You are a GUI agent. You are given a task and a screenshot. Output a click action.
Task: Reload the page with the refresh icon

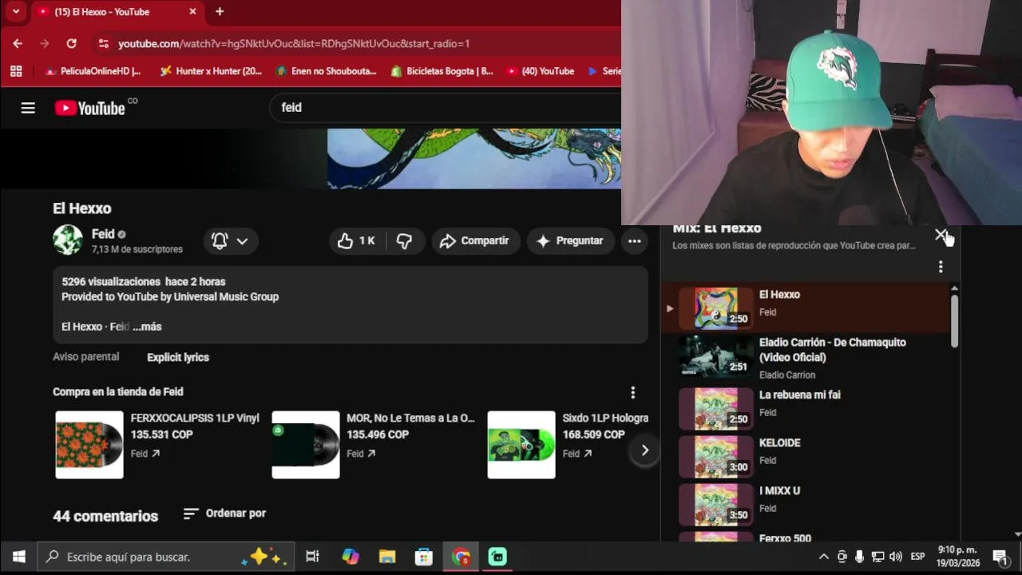(72, 44)
